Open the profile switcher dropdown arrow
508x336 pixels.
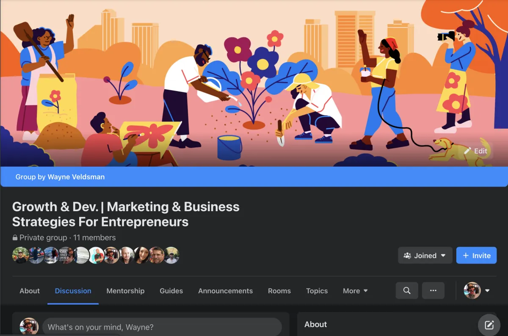[487, 291]
